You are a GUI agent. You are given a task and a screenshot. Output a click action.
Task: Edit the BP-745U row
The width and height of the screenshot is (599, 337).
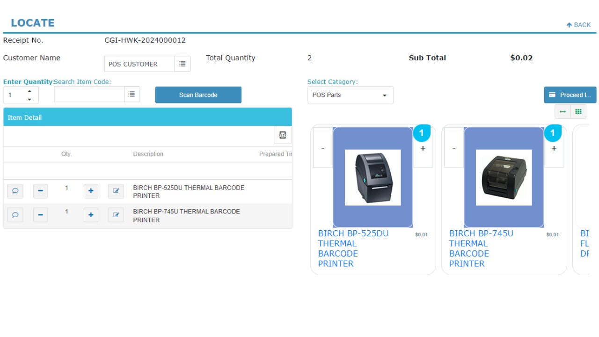pos(116,215)
